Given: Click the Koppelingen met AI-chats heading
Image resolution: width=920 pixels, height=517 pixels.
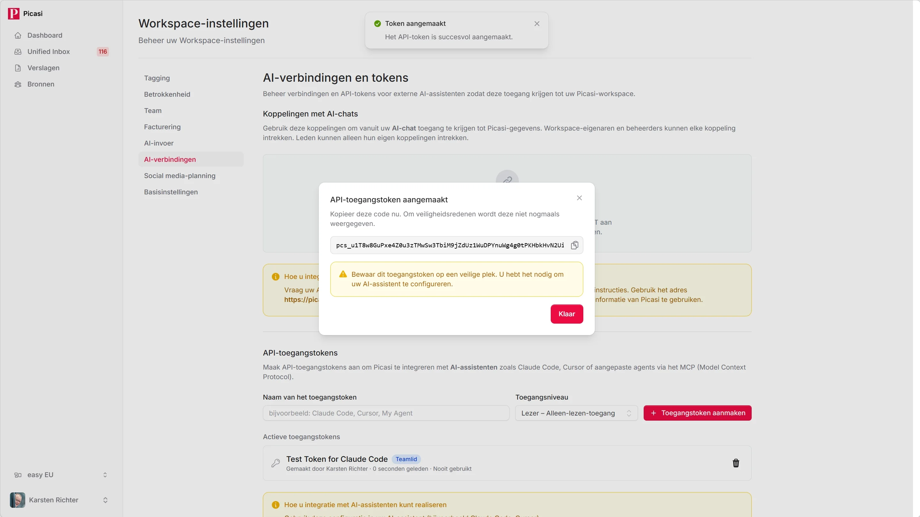Looking at the screenshot, I should 310,114.
